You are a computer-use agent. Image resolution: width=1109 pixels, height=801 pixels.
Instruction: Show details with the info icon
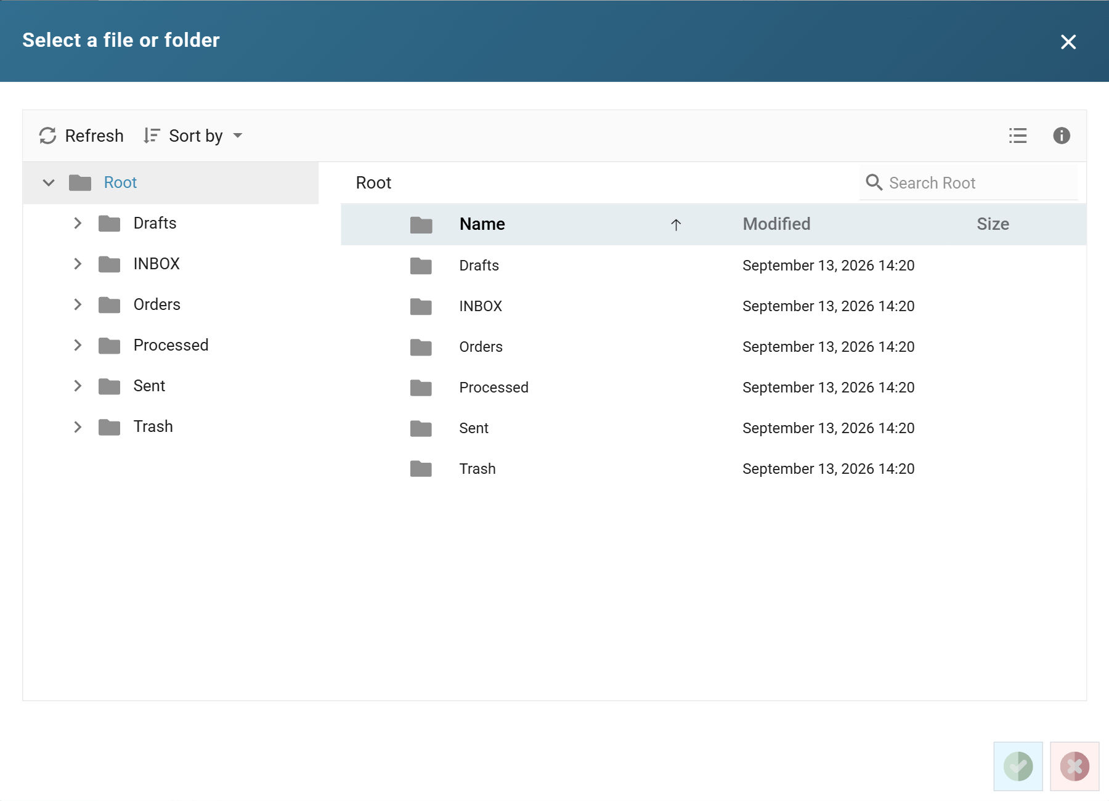point(1062,136)
